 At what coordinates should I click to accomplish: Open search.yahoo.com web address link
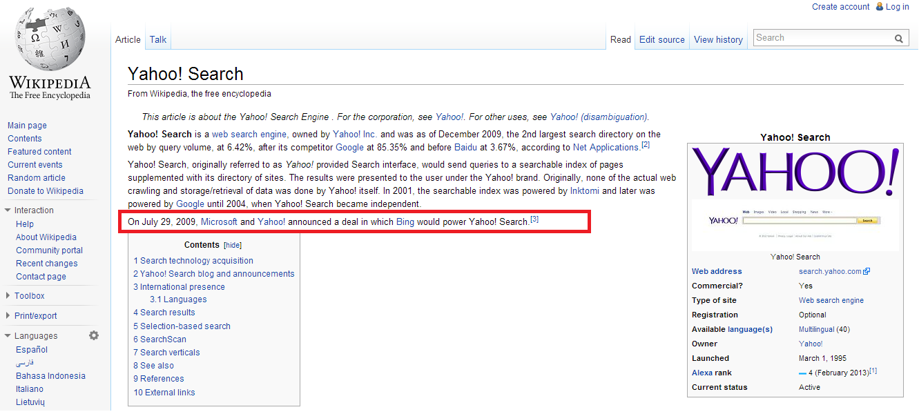[x=830, y=272]
